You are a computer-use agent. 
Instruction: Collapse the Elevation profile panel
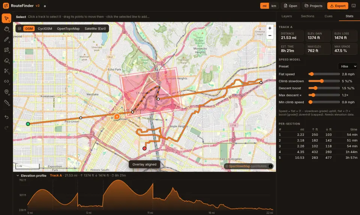click(18, 176)
